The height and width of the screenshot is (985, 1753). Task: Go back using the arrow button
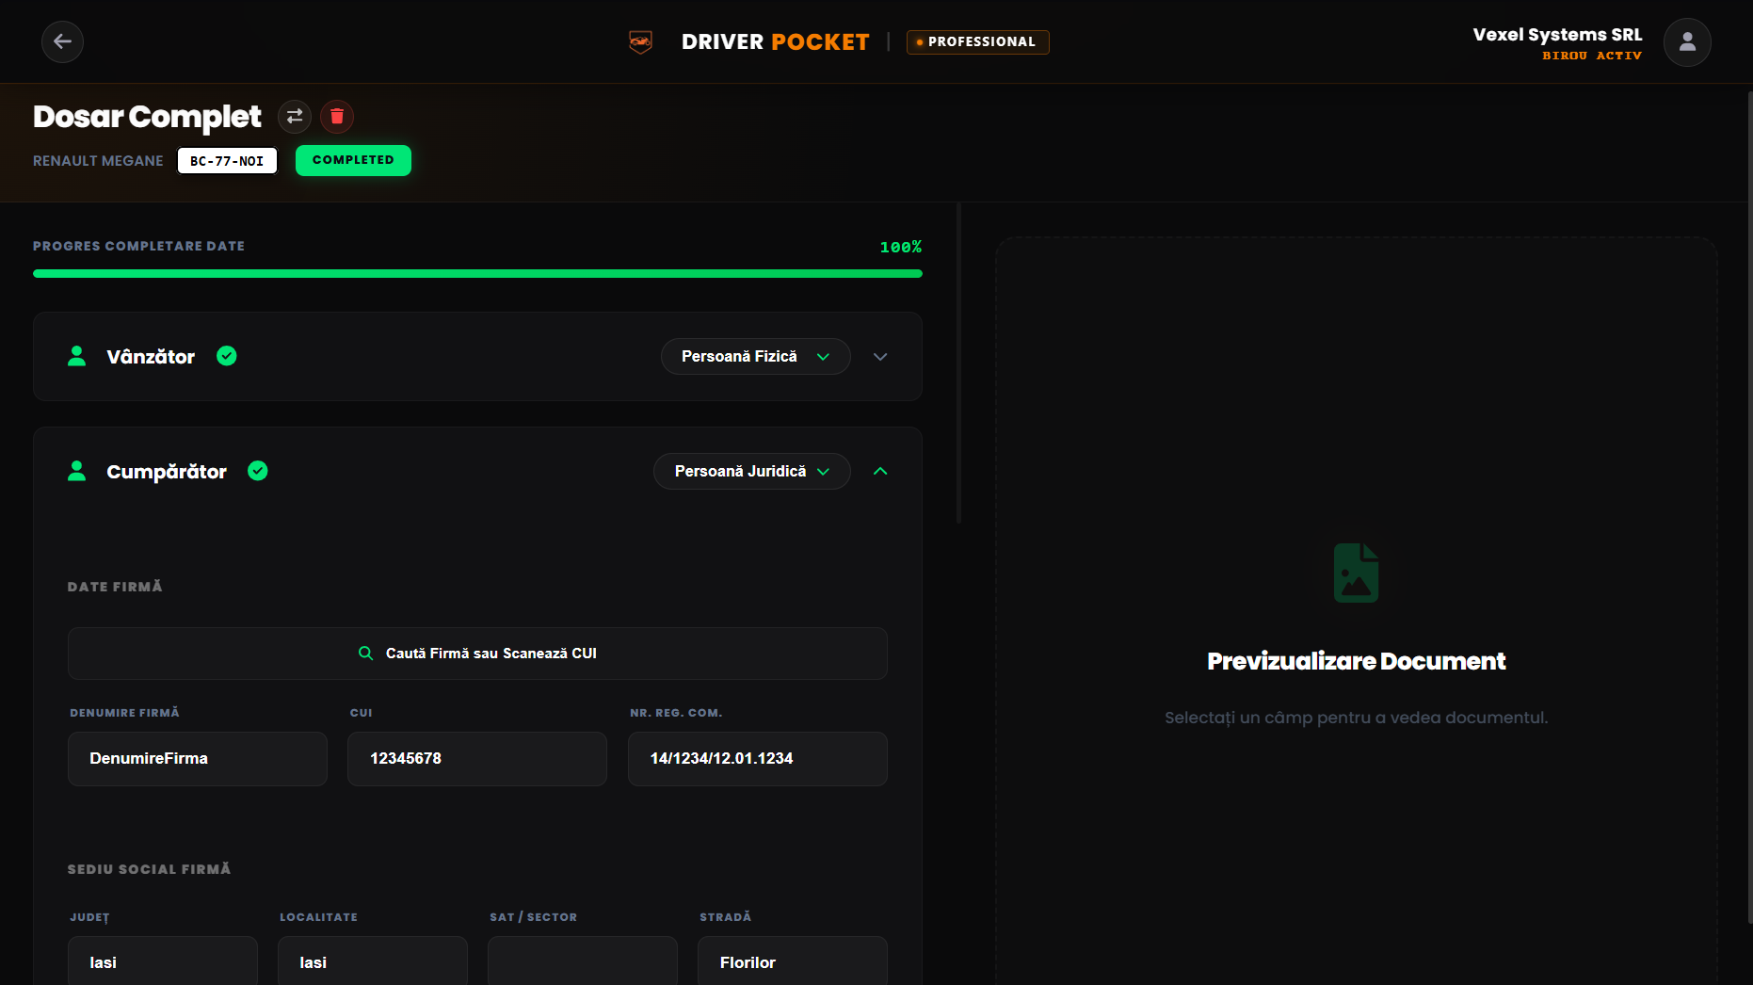click(62, 41)
